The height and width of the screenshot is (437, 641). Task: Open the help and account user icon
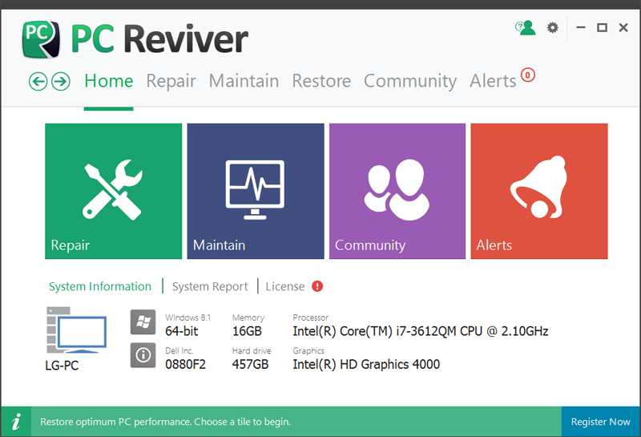click(x=526, y=28)
